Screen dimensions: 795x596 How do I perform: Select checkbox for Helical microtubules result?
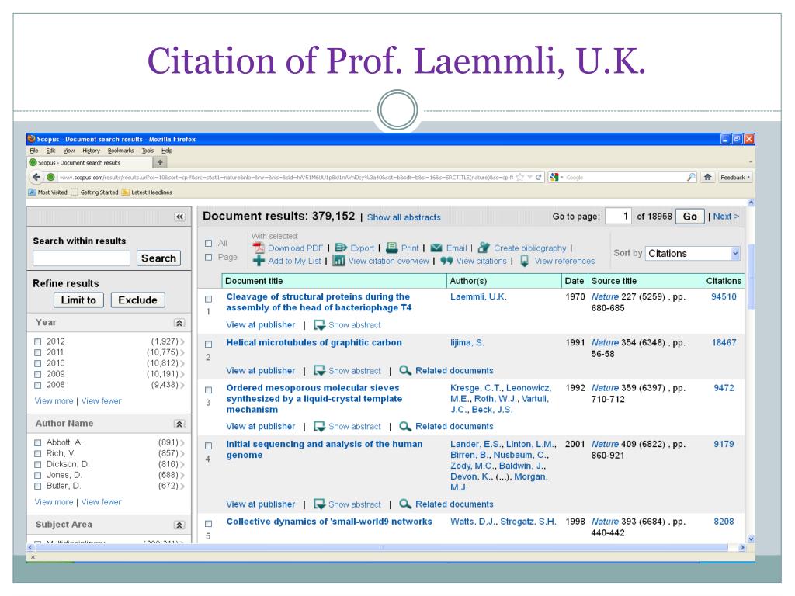point(208,344)
